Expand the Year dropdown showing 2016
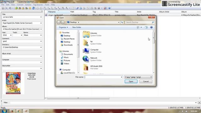The height and width of the screenshot is (113, 201). pos(11,35)
